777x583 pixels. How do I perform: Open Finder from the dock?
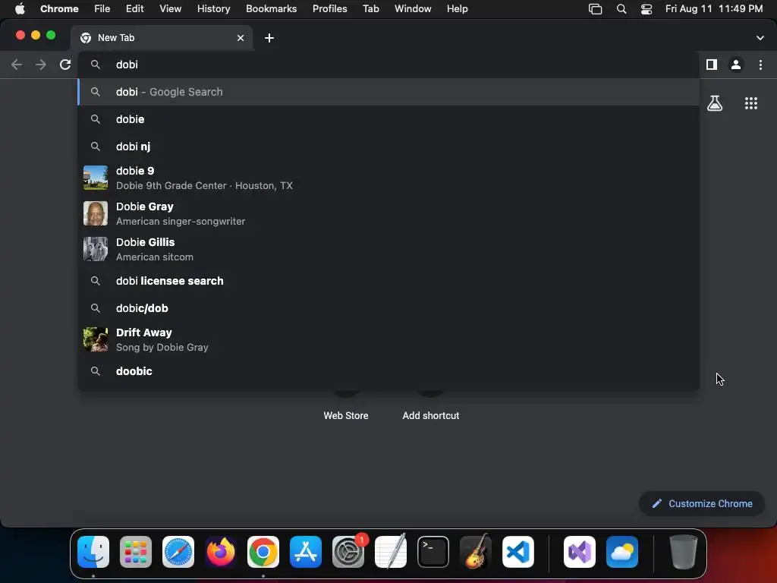[93, 552]
